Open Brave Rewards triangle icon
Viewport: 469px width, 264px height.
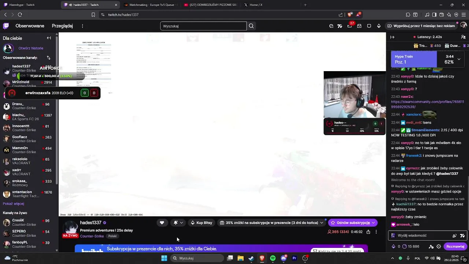point(358,15)
